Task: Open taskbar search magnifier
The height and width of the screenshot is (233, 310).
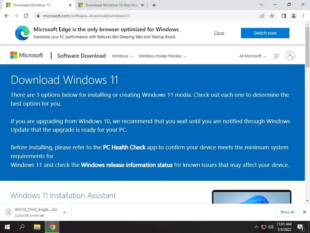Action: (x=22, y=227)
